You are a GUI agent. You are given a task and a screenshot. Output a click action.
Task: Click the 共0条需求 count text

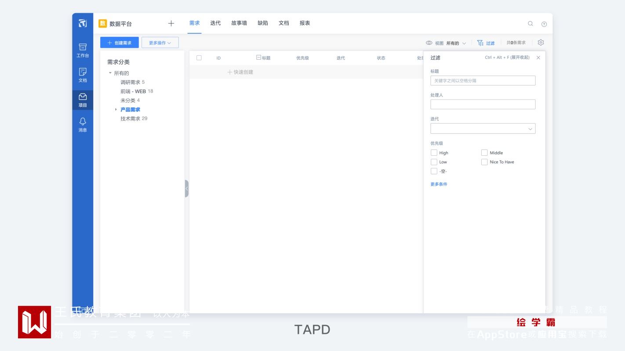coord(516,43)
